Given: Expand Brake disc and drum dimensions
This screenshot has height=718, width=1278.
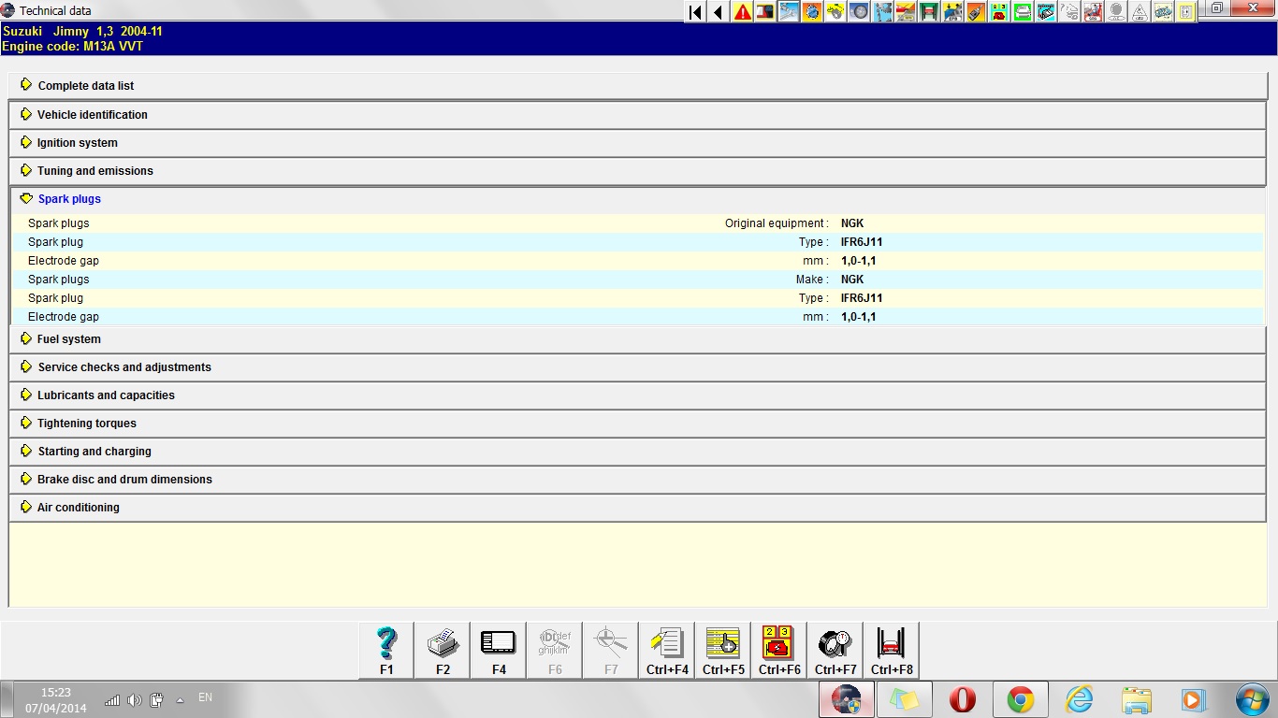Looking at the screenshot, I should [x=124, y=480].
